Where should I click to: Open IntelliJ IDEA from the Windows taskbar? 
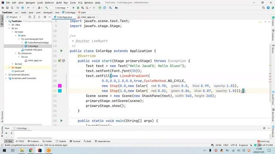click(40, 150)
